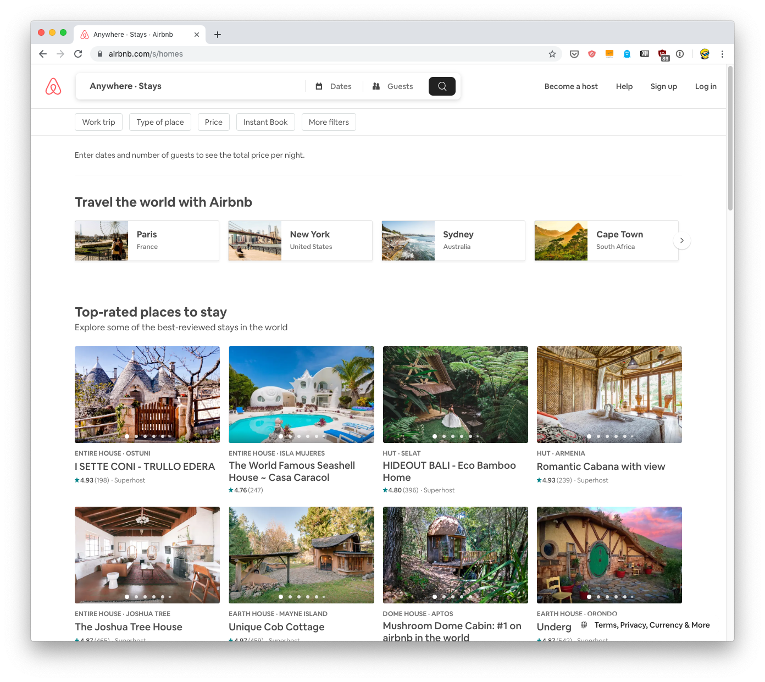Open new browser tab with plus icon
The width and height of the screenshot is (765, 682).
(x=218, y=35)
